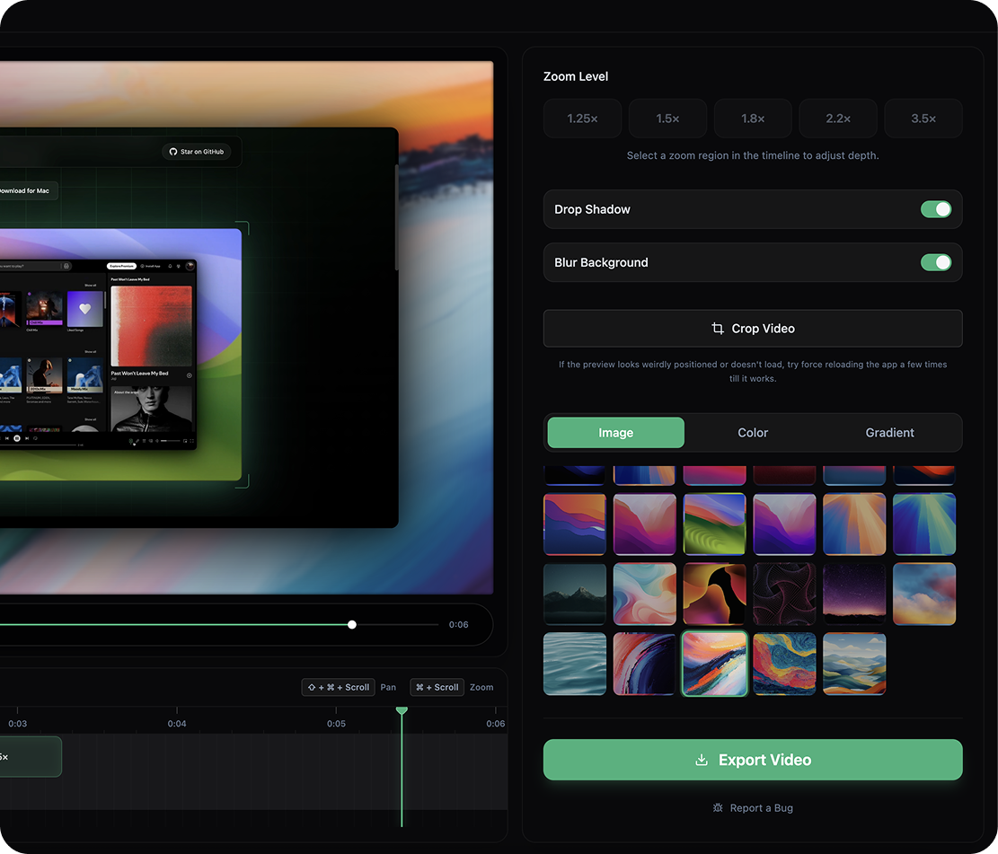Apply the 3.5× zoom level
The image size is (998, 854).
tap(923, 118)
